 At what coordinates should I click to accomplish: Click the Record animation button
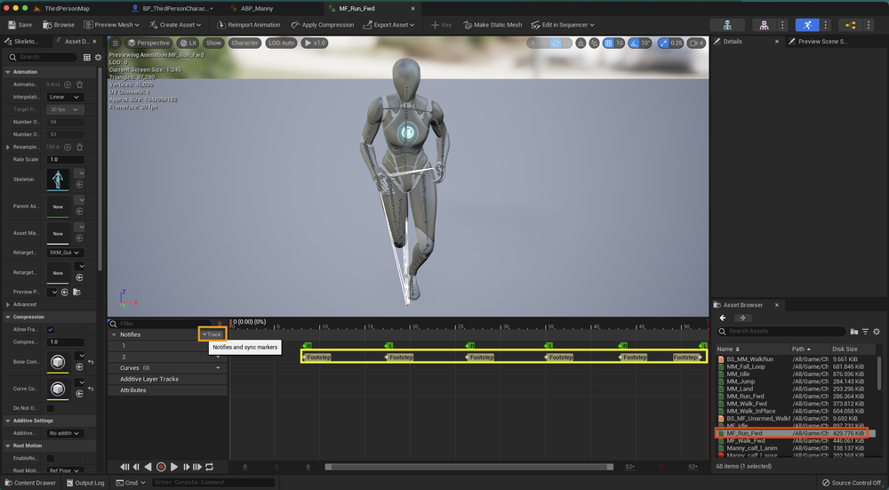(x=161, y=467)
